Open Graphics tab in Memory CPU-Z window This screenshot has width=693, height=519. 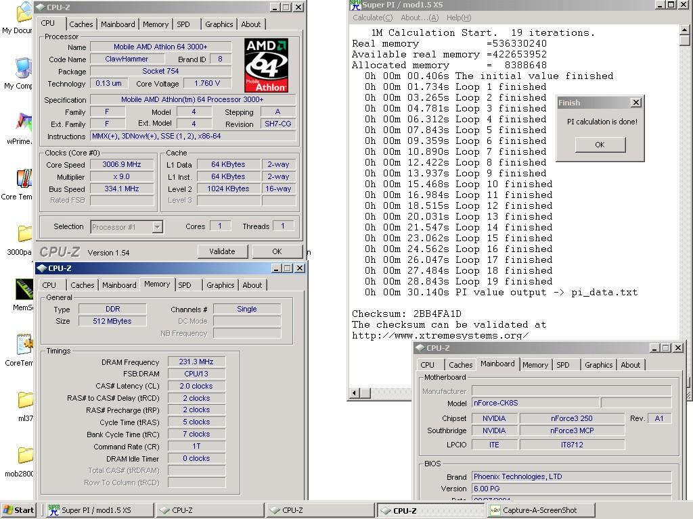click(x=220, y=285)
